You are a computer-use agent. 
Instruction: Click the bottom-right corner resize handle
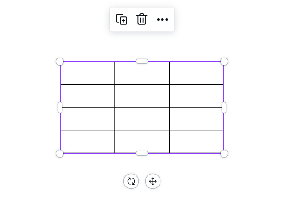point(224,153)
